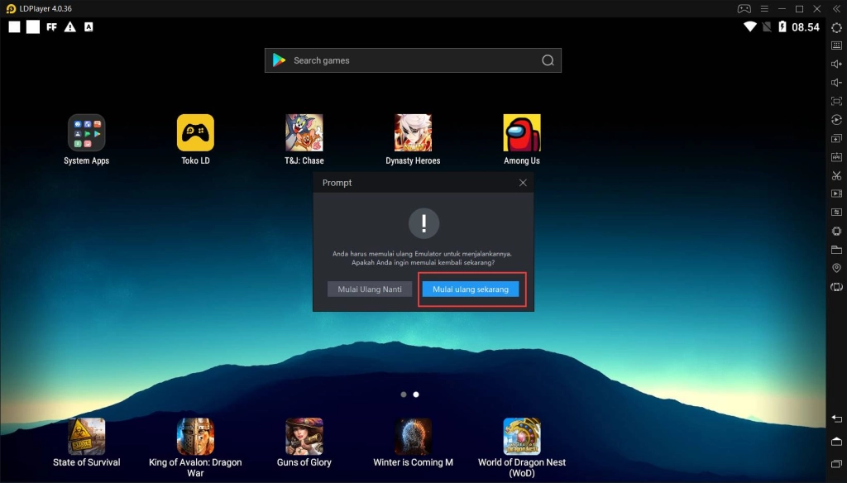The image size is (847, 483).
Task: Increase volume with the speaker plus icon
Action: point(836,65)
